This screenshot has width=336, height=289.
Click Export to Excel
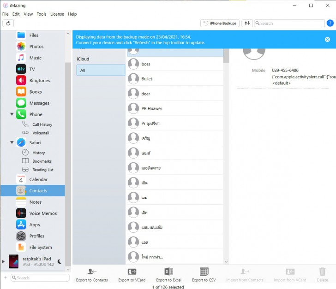168,275
